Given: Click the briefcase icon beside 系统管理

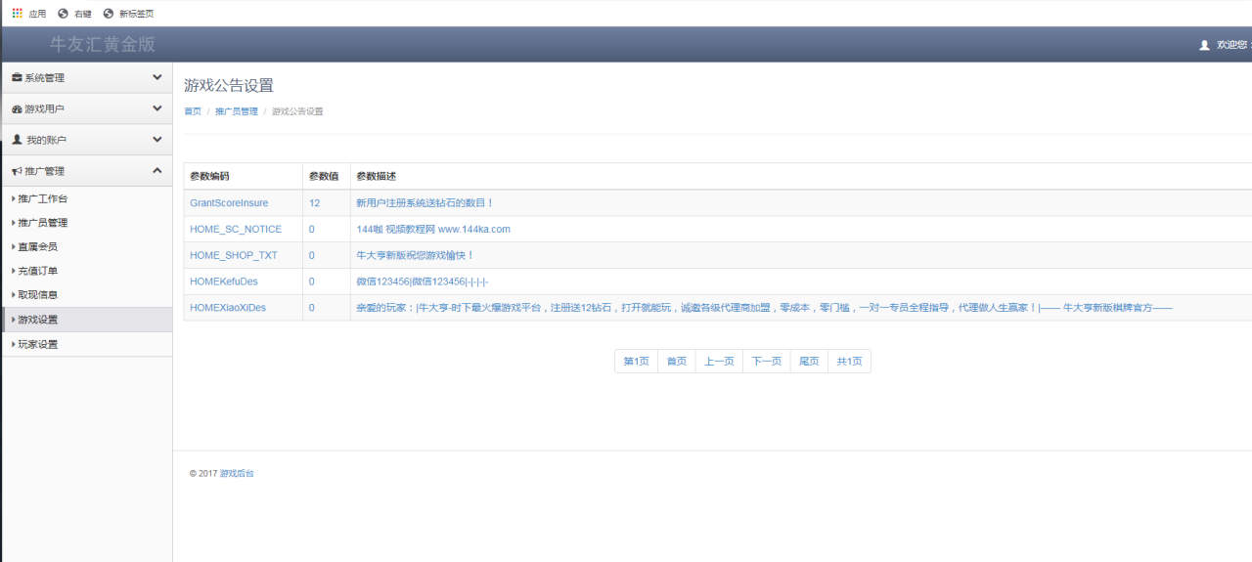Looking at the screenshot, I should coord(17,78).
